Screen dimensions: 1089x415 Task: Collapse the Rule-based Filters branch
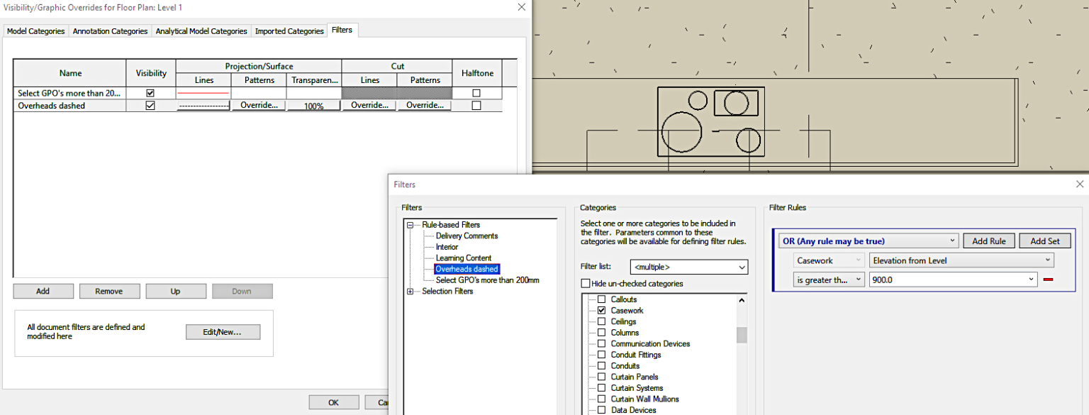point(411,224)
